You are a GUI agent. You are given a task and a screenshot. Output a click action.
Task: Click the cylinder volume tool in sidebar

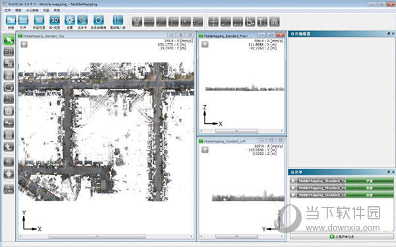coord(9,111)
